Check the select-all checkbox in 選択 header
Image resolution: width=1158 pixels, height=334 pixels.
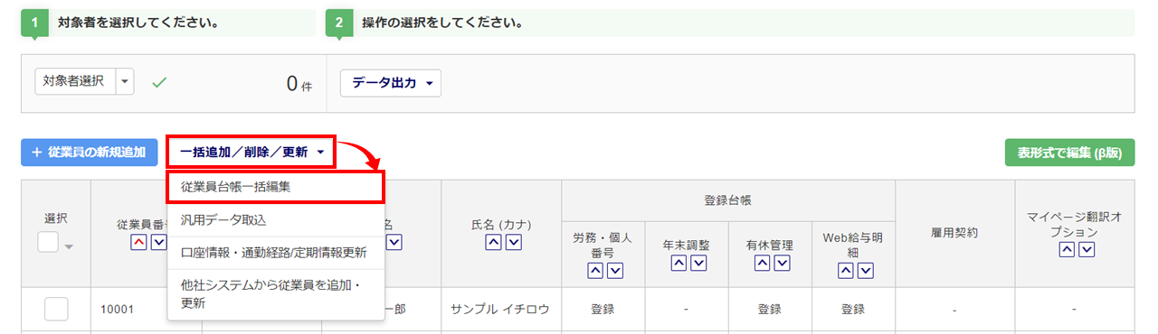(x=49, y=242)
